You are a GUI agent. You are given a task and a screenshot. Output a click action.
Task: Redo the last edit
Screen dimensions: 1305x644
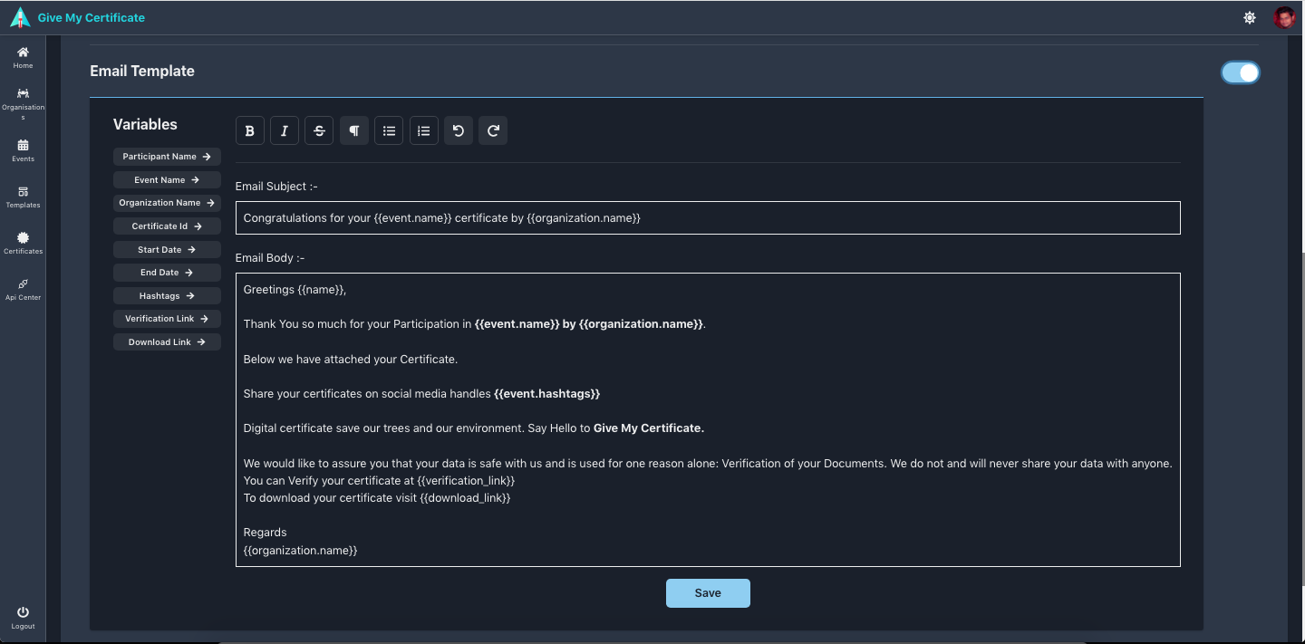pos(492,130)
